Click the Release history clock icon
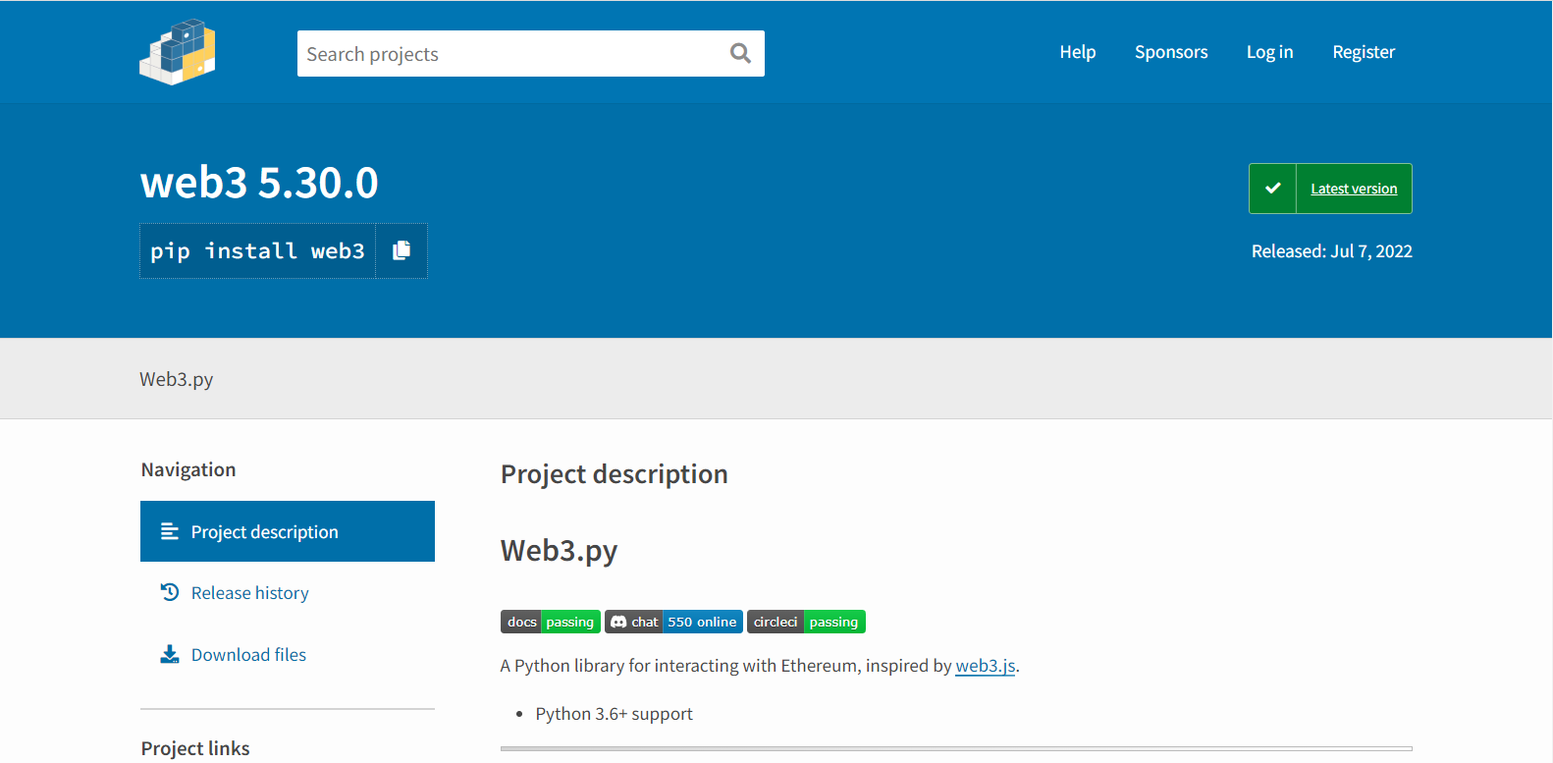 (170, 592)
